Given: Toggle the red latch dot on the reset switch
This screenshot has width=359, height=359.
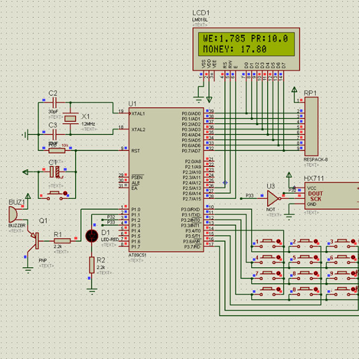Looking at the screenshot, I should 66,193.
